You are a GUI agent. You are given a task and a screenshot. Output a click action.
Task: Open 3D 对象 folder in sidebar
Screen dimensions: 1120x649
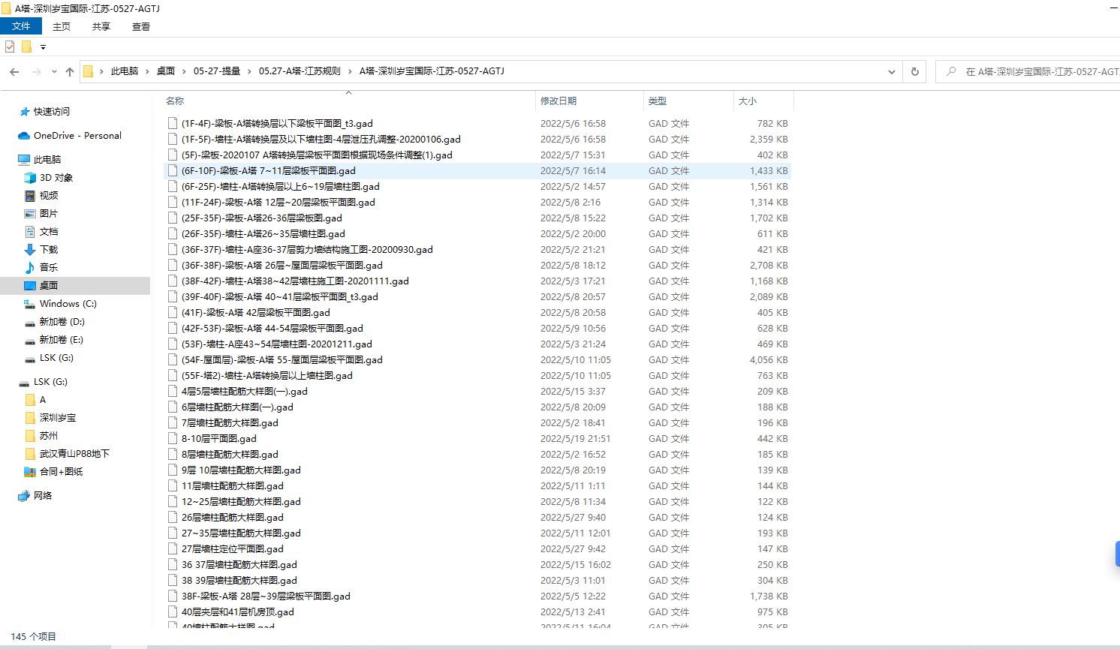(56, 178)
